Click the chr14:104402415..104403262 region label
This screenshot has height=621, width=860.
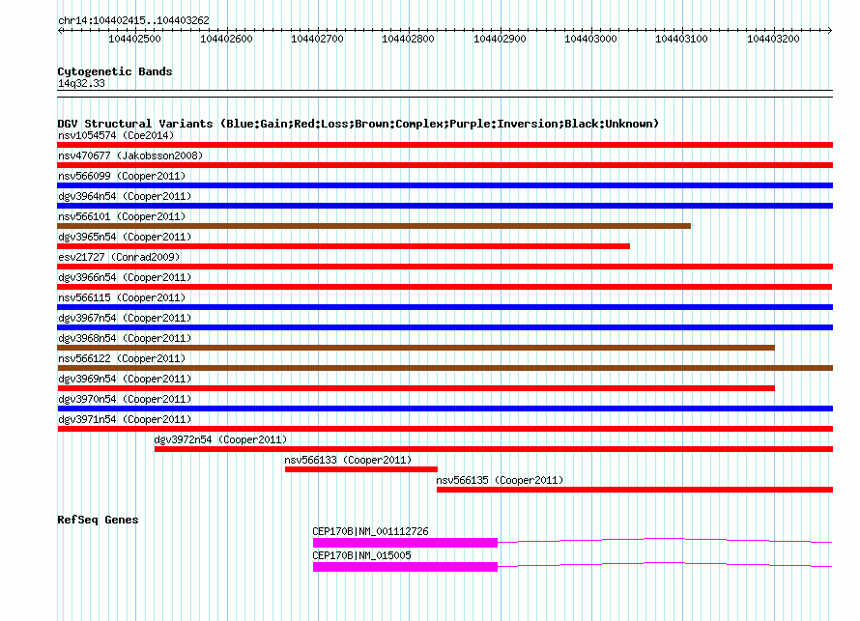[x=133, y=20]
